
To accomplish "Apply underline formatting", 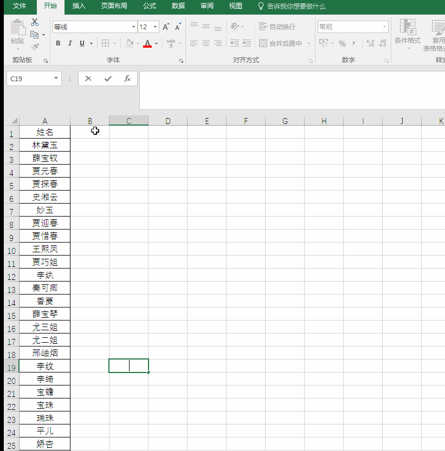I will [x=81, y=43].
